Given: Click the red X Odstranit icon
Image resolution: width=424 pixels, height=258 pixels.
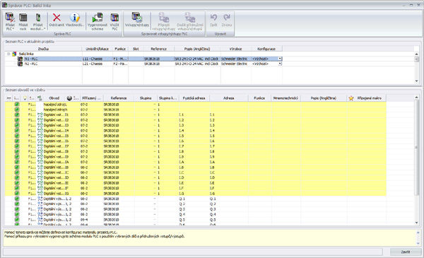Looking at the screenshot, I should point(57,18).
